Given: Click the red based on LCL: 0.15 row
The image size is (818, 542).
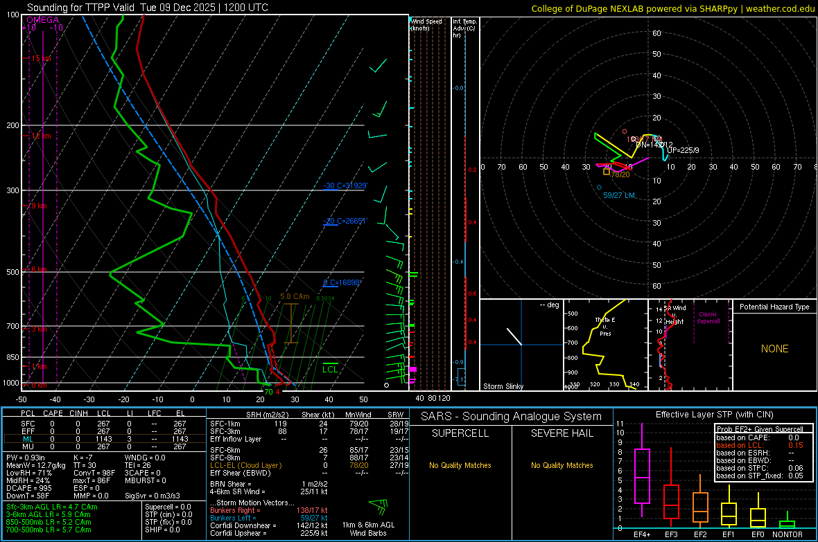Looking at the screenshot, I should point(760,445).
